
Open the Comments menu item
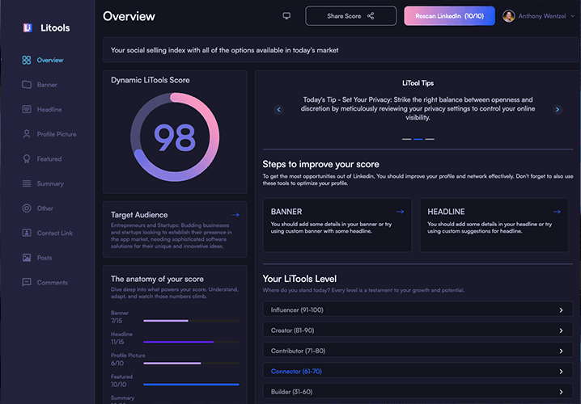(x=53, y=282)
